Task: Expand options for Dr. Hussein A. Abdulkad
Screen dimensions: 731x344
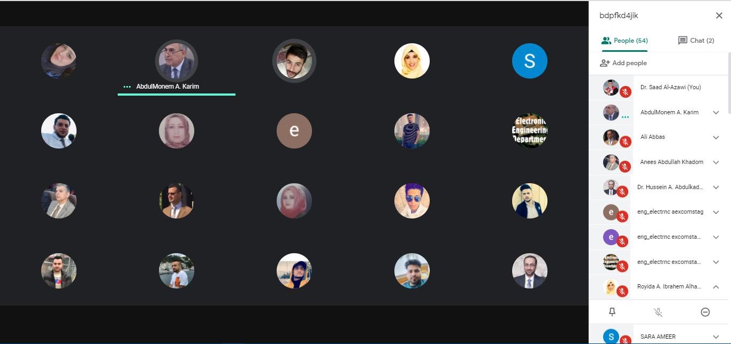Action: pos(716,187)
